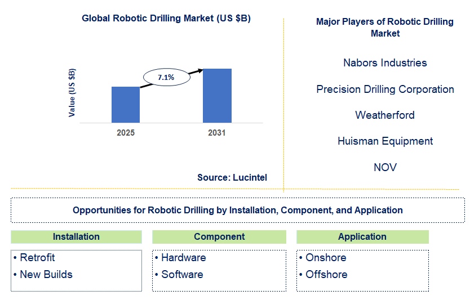This screenshot has height=300, width=470.
Task: Click the chart title 'Global Robotic Drilling Market (US $B)'
Action: (x=166, y=18)
